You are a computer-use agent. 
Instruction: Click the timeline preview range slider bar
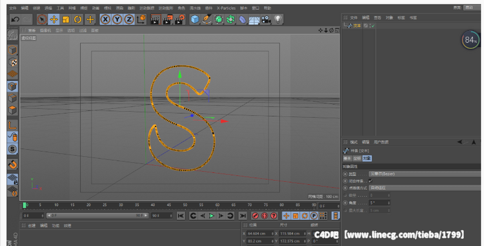click(x=97, y=216)
